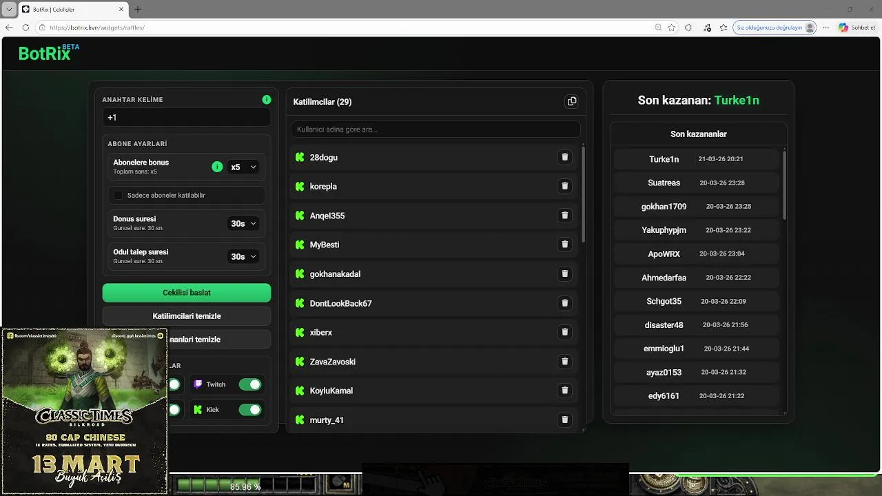The width and height of the screenshot is (882, 496).
Task: Remove murty_41 with its trash icon
Action: click(x=564, y=420)
